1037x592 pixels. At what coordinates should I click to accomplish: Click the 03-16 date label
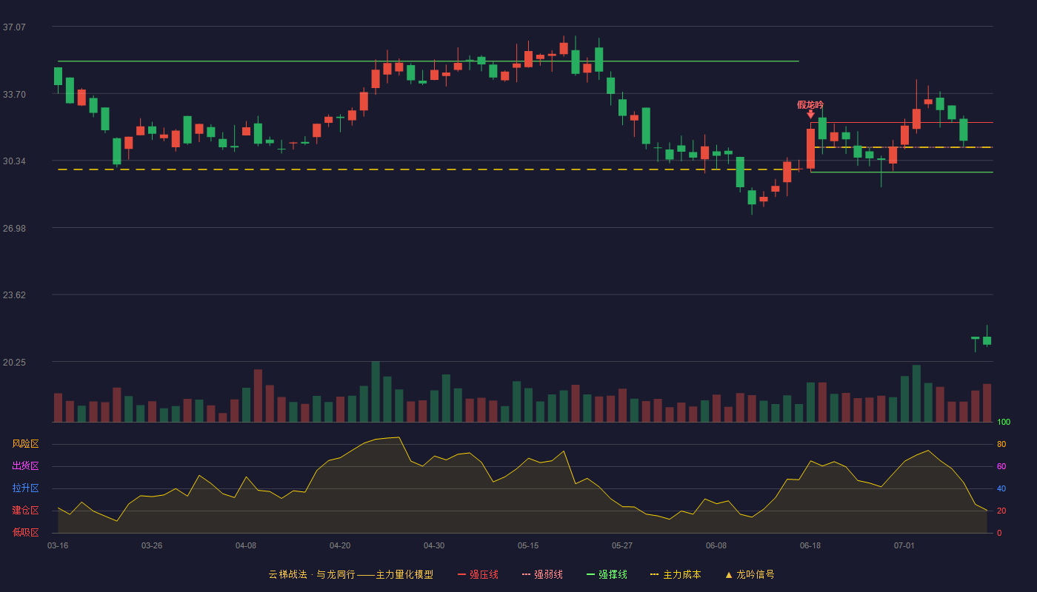(x=58, y=545)
